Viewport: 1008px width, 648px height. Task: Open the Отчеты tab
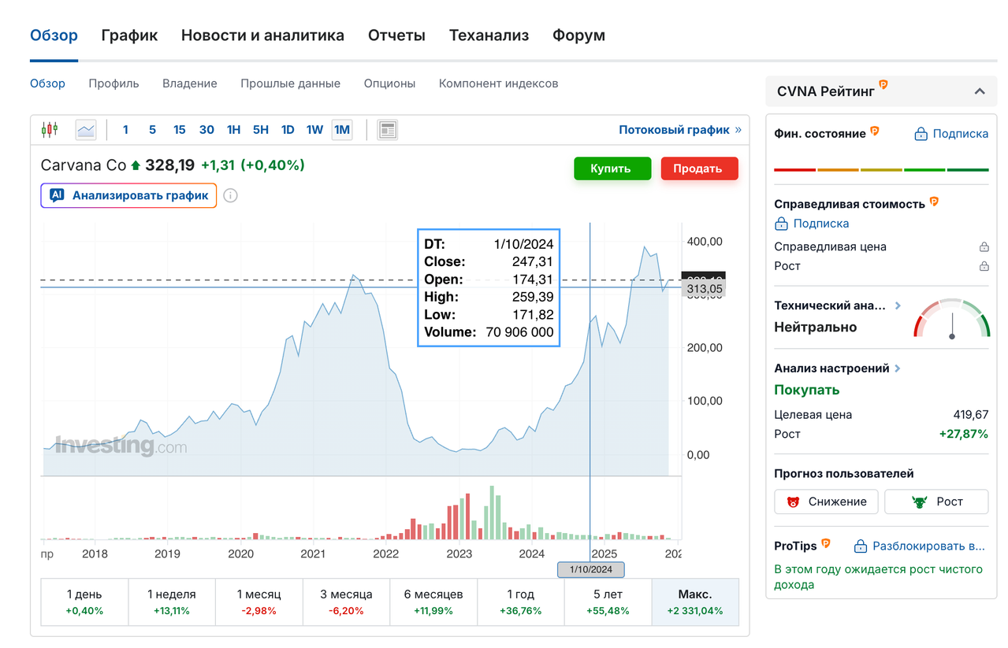coord(396,35)
